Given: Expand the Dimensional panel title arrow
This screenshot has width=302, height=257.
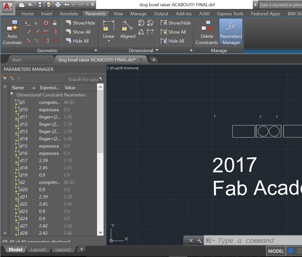Looking at the screenshot, I should point(157,50).
